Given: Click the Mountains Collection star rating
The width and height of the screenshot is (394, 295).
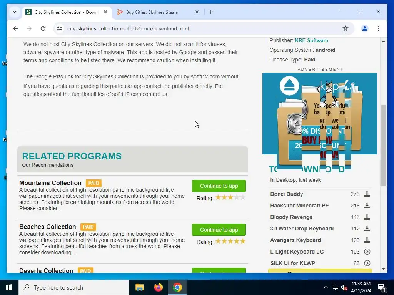Looking at the screenshot, I should point(230,198).
